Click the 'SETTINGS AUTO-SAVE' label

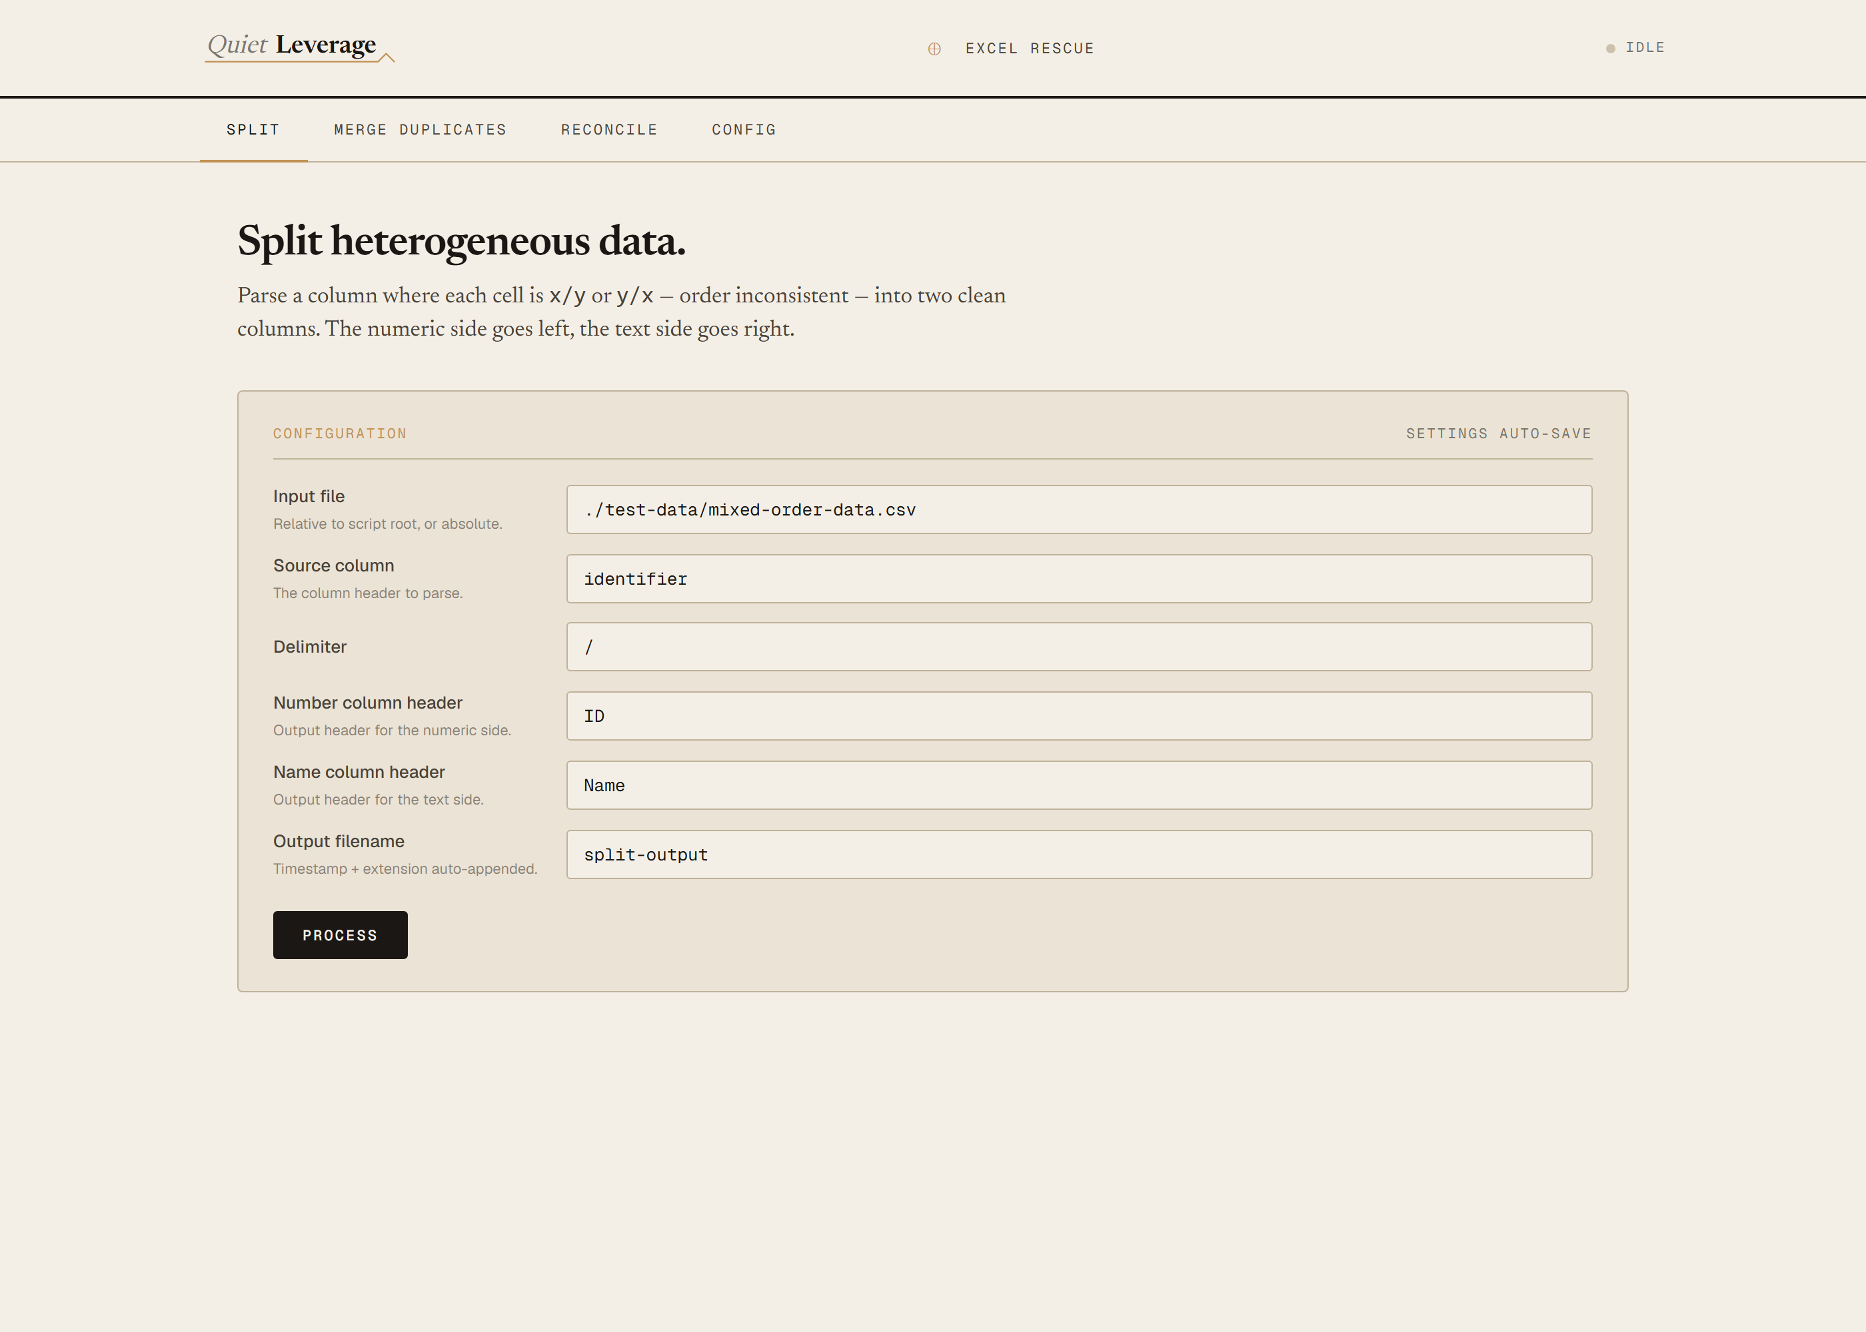1498,433
